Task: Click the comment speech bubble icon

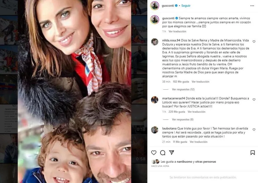Action: 163,153
